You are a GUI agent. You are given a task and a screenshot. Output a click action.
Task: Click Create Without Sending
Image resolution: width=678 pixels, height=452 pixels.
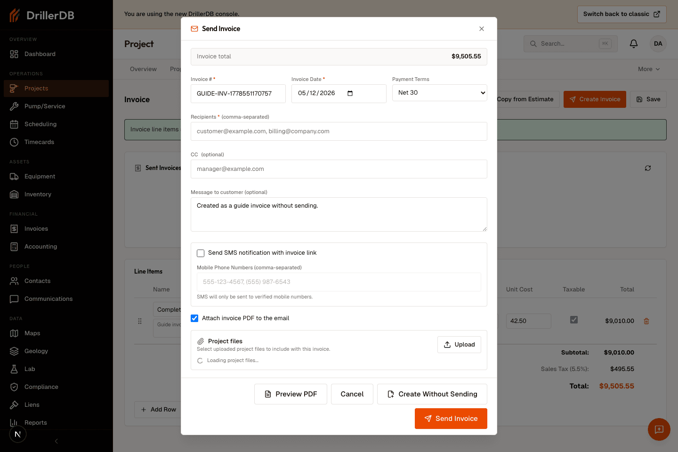[432, 394]
